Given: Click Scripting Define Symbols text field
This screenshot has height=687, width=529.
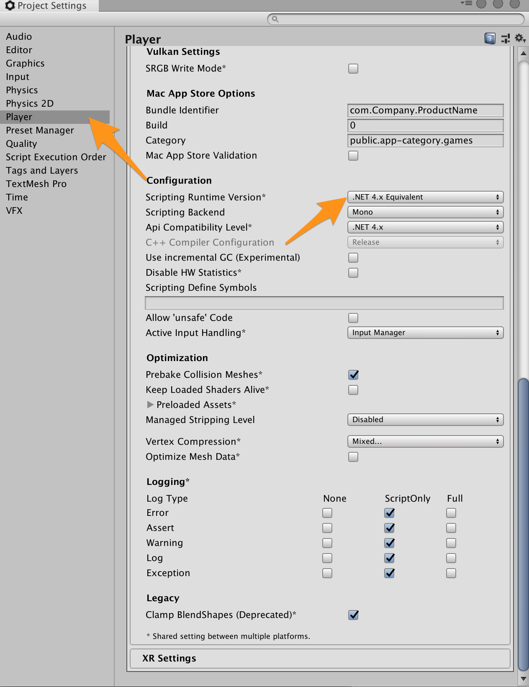Looking at the screenshot, I should click(324, 303).
